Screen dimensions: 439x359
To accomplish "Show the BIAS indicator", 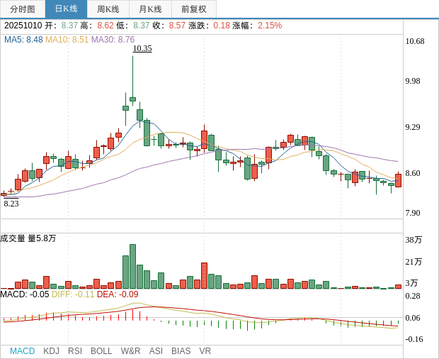I will pyautogui.click(x=181, y=351).
